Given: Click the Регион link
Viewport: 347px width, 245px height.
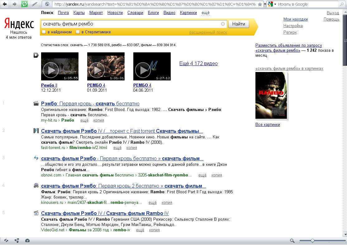Looking at the screenshot, I should tap(290, 32).
